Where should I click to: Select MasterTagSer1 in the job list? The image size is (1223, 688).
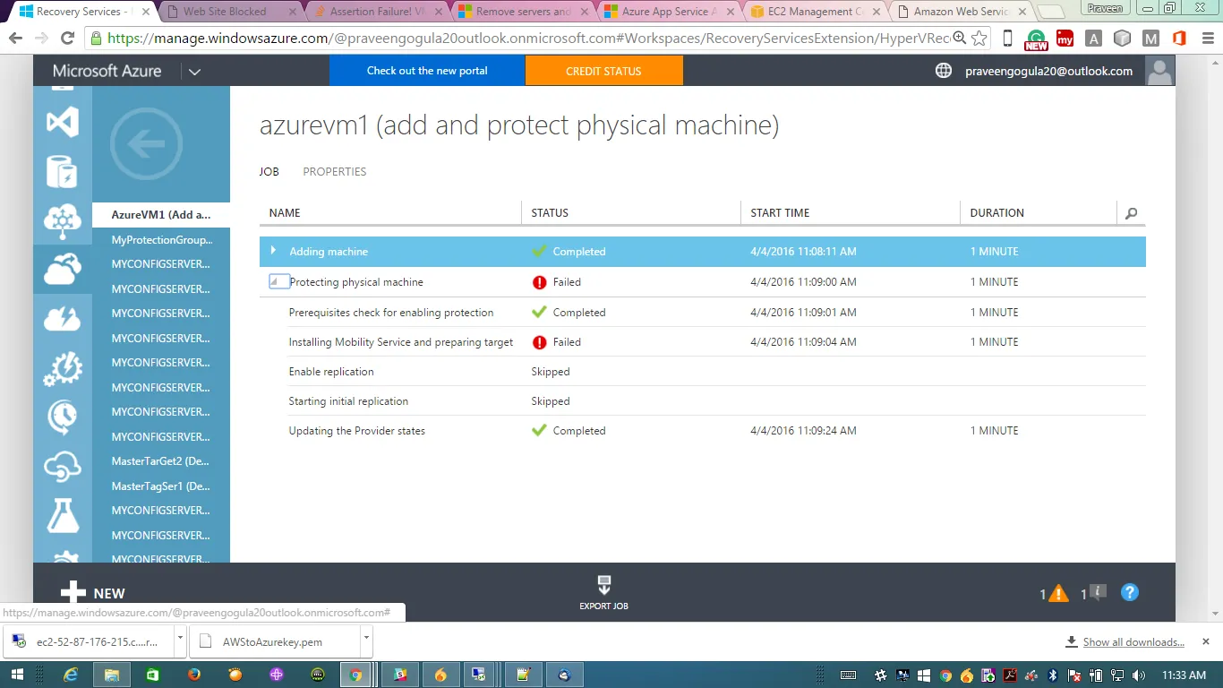161,486
